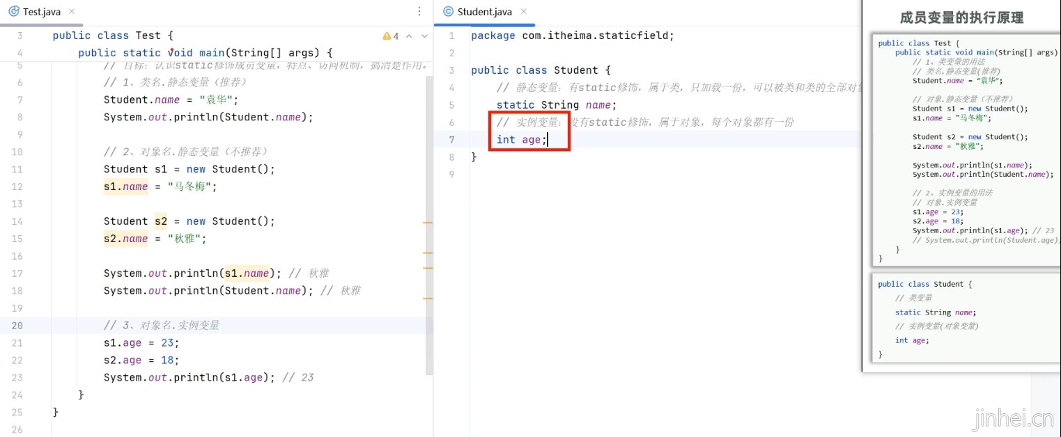
Task: Click sticky line 'public static void main(String[] args)'
Action: pyautogui.click(x=206, y=53)
